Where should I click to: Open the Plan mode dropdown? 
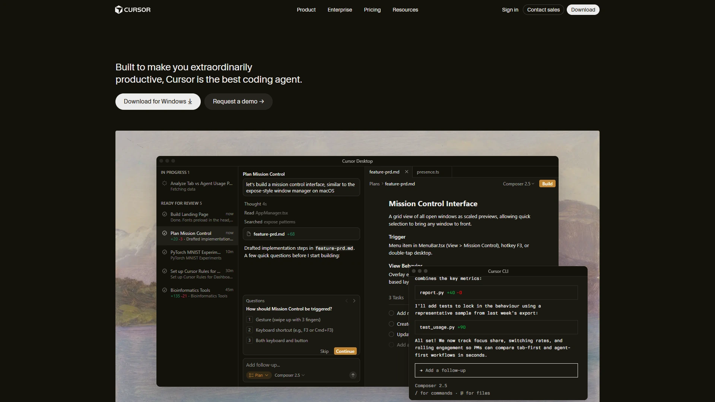tap(258, 375)
